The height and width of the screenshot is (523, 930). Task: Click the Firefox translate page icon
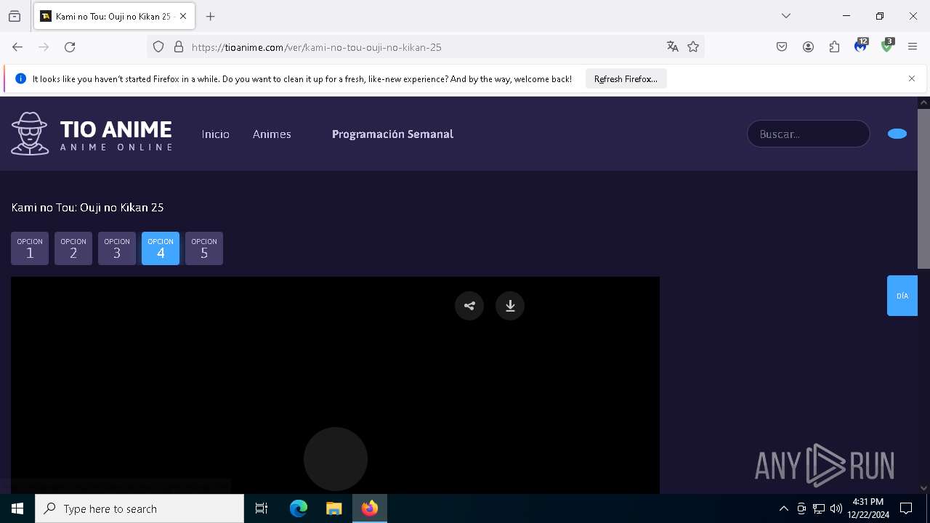pyautogui.click(x=673, y=47)
